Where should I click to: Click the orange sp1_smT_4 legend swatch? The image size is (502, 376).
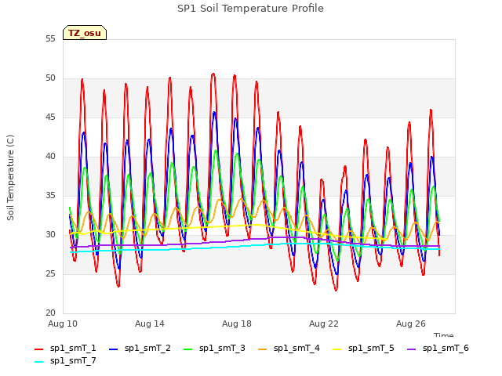point(262,349)
